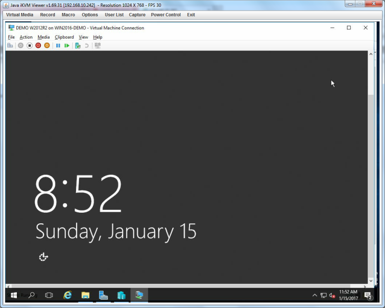Click the vertical scrollbar down arrow

(x=371, y=281)
